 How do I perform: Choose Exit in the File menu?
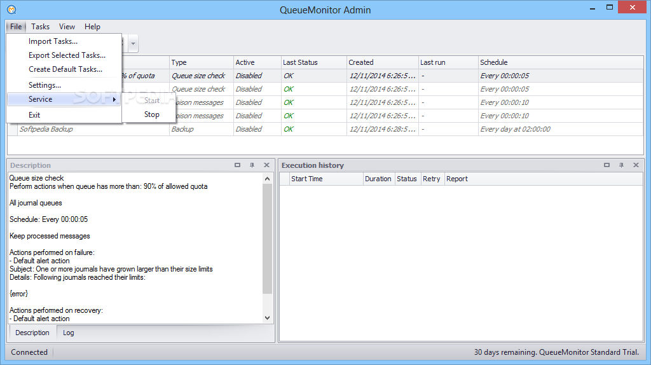click(x=34, y=115)
